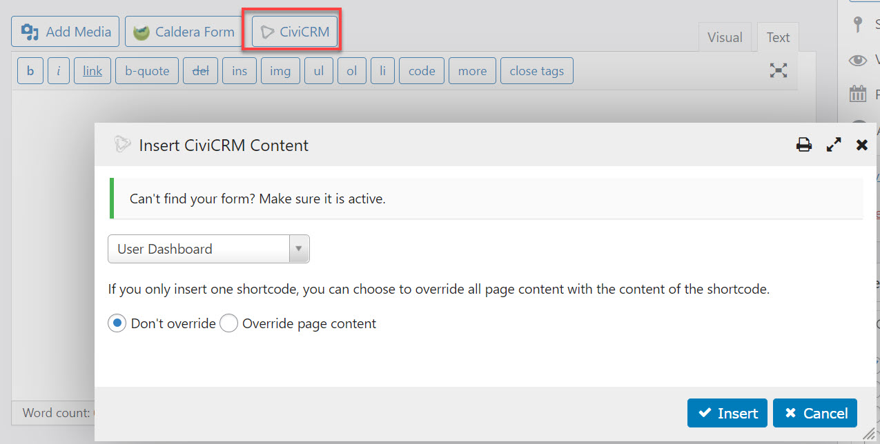Viewport: 880px width, 444px height.
Task: Click Insert to add the shortcode
Action: 727,413
